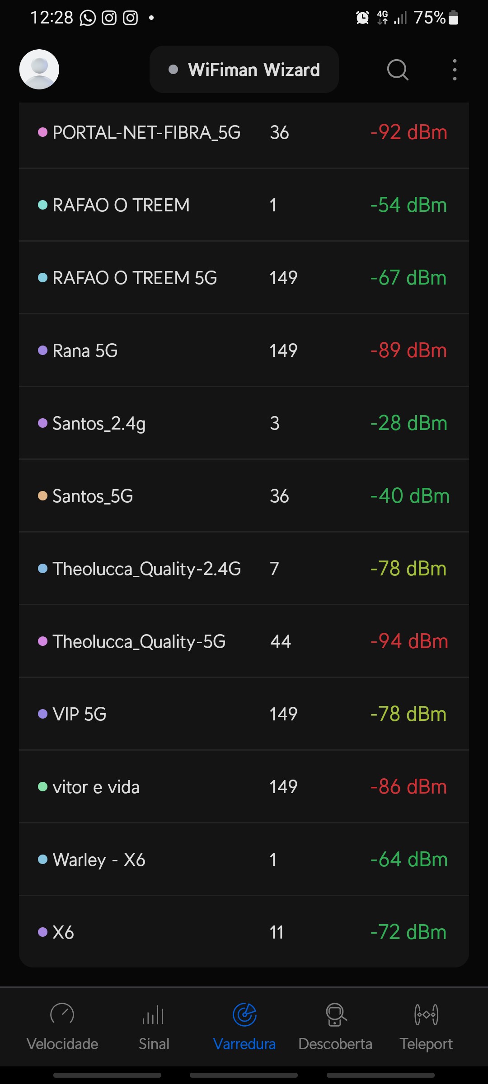Select the Santos_5G network row

[244, 496]
